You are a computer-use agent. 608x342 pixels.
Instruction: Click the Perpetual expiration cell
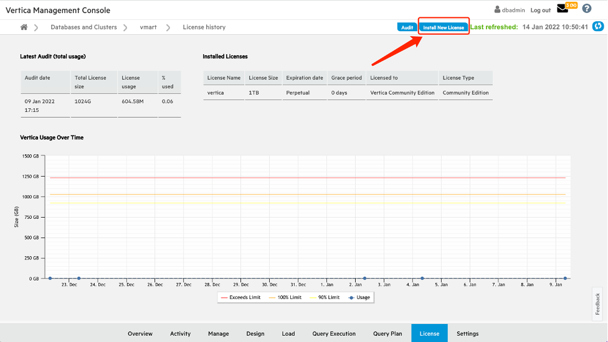click(x=305, y=93)
